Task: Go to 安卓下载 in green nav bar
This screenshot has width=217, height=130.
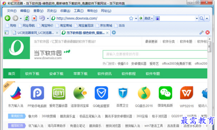Action: pyautogui.click(x=56, y=74)
